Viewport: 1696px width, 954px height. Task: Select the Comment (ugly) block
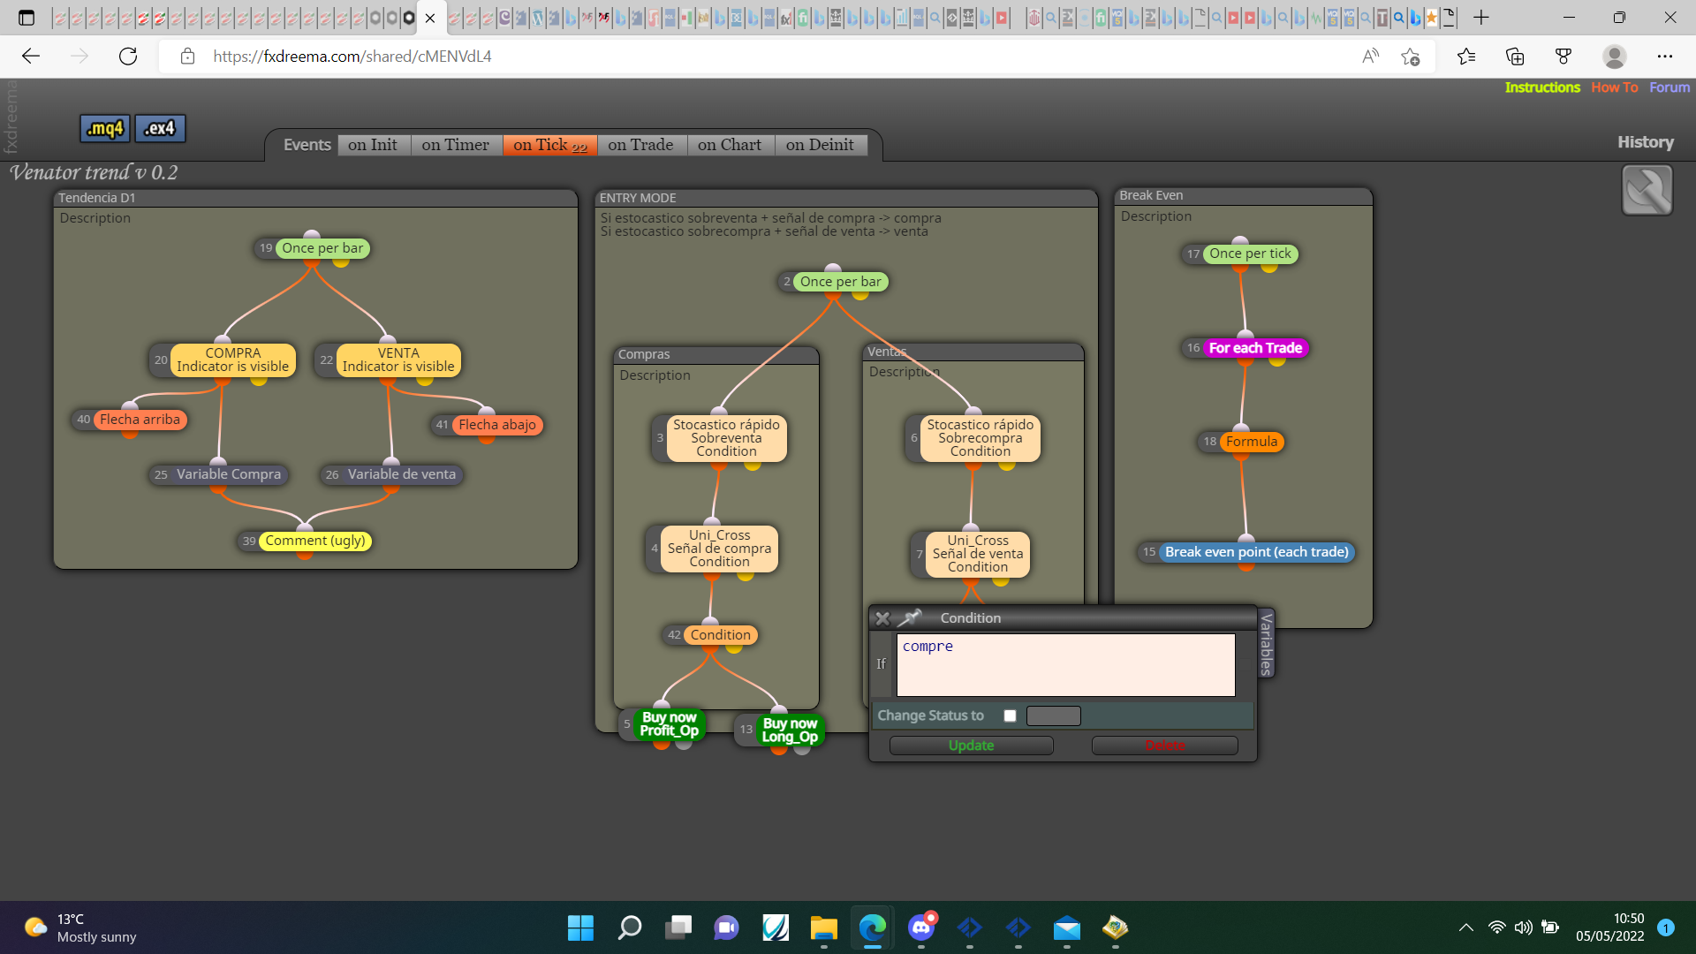[x=315, y=541]
